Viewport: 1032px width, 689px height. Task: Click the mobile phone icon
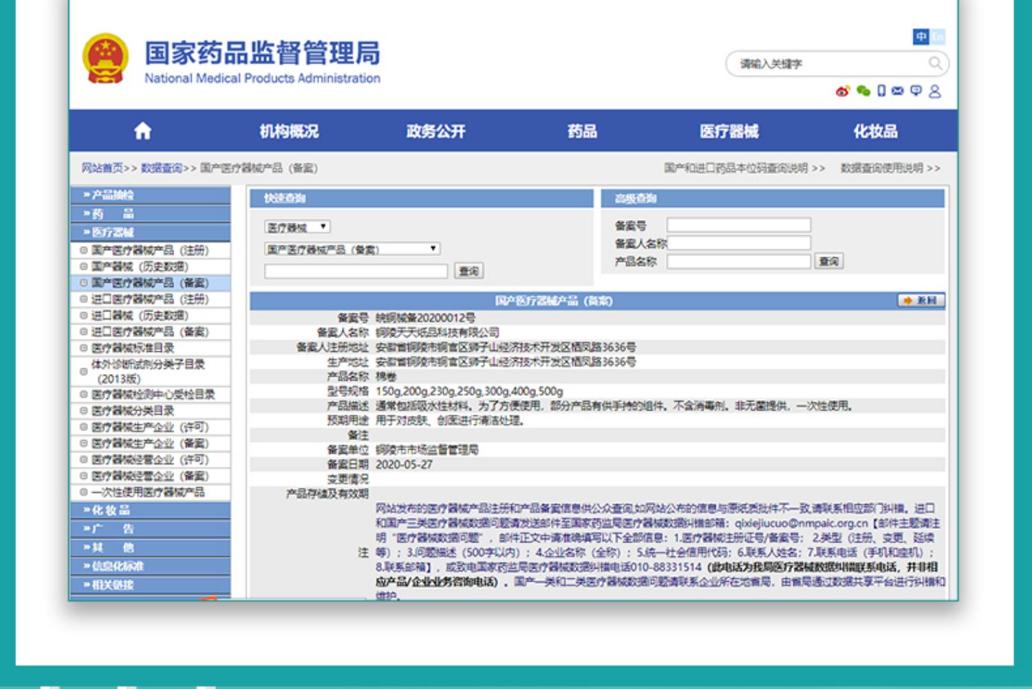[x=881, y=91]
